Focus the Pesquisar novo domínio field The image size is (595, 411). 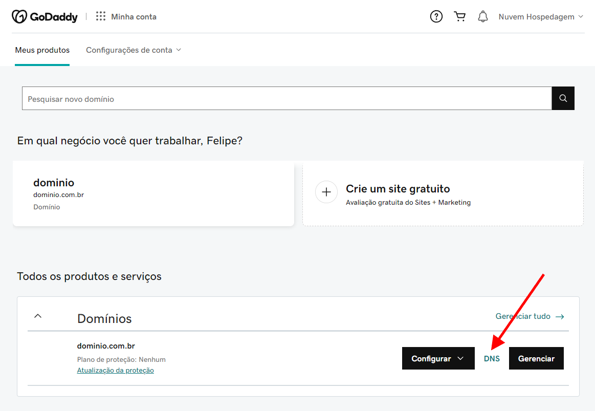tap(287, 98)
